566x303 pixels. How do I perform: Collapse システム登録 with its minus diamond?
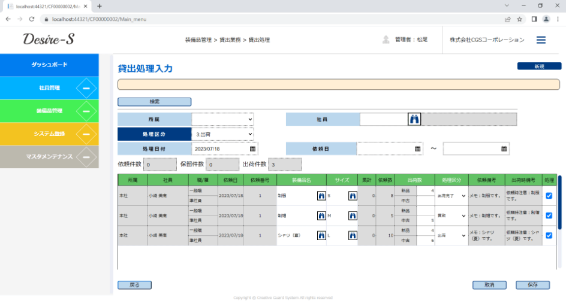[x=86, y=134]
